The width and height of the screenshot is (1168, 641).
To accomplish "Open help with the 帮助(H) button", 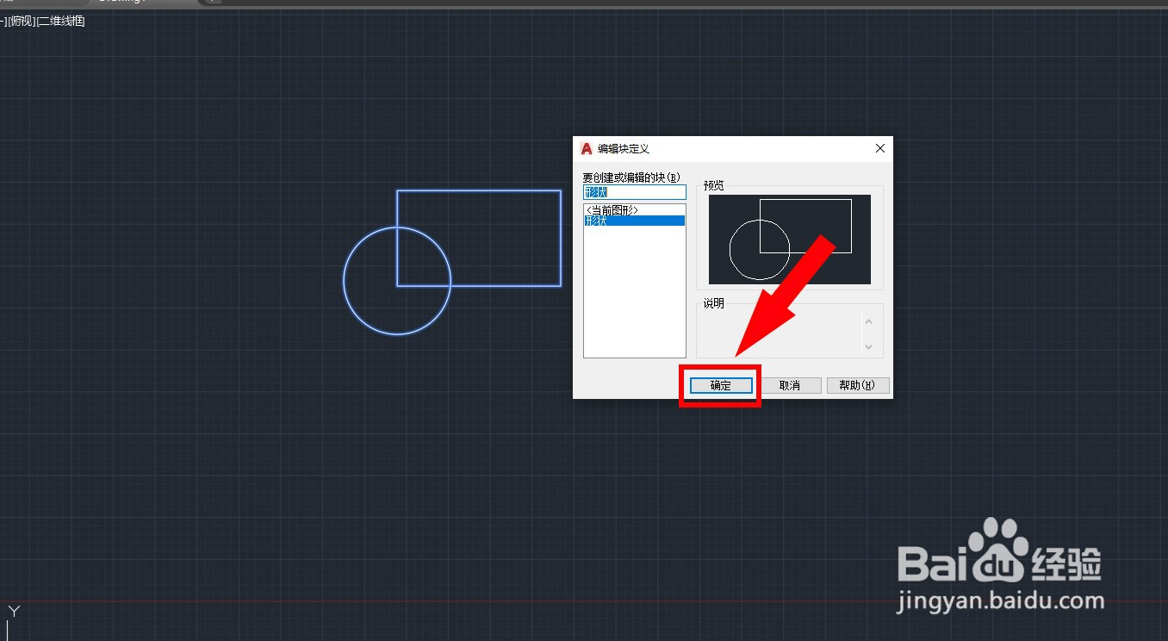I will (x=858, y=385).
